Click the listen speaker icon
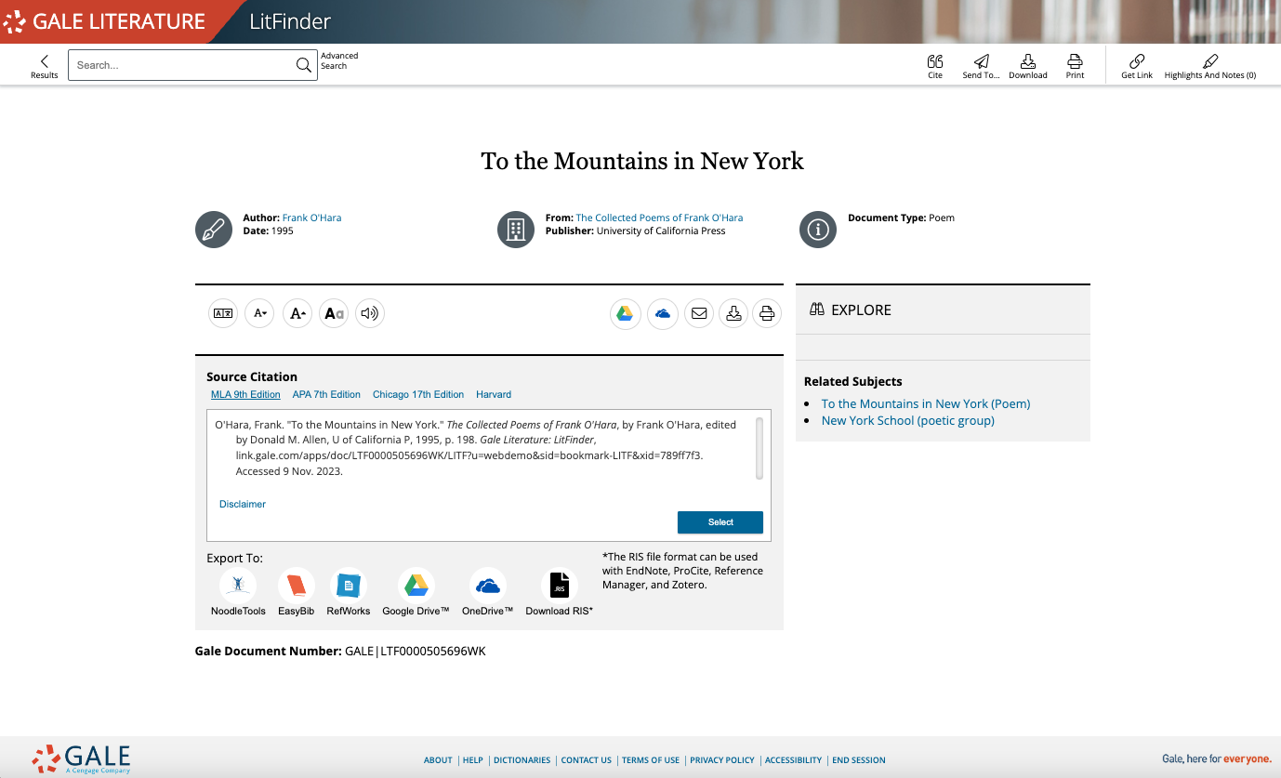The height and width of the screenshot is (778, 1281). click(370, 313)
